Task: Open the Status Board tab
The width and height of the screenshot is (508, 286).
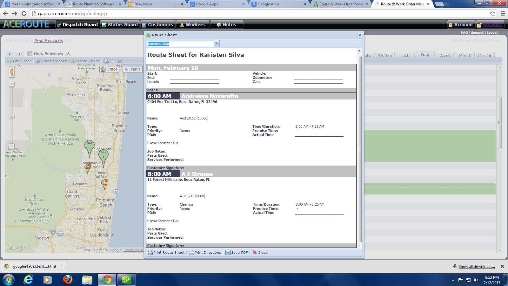Action: pos(120,24)
